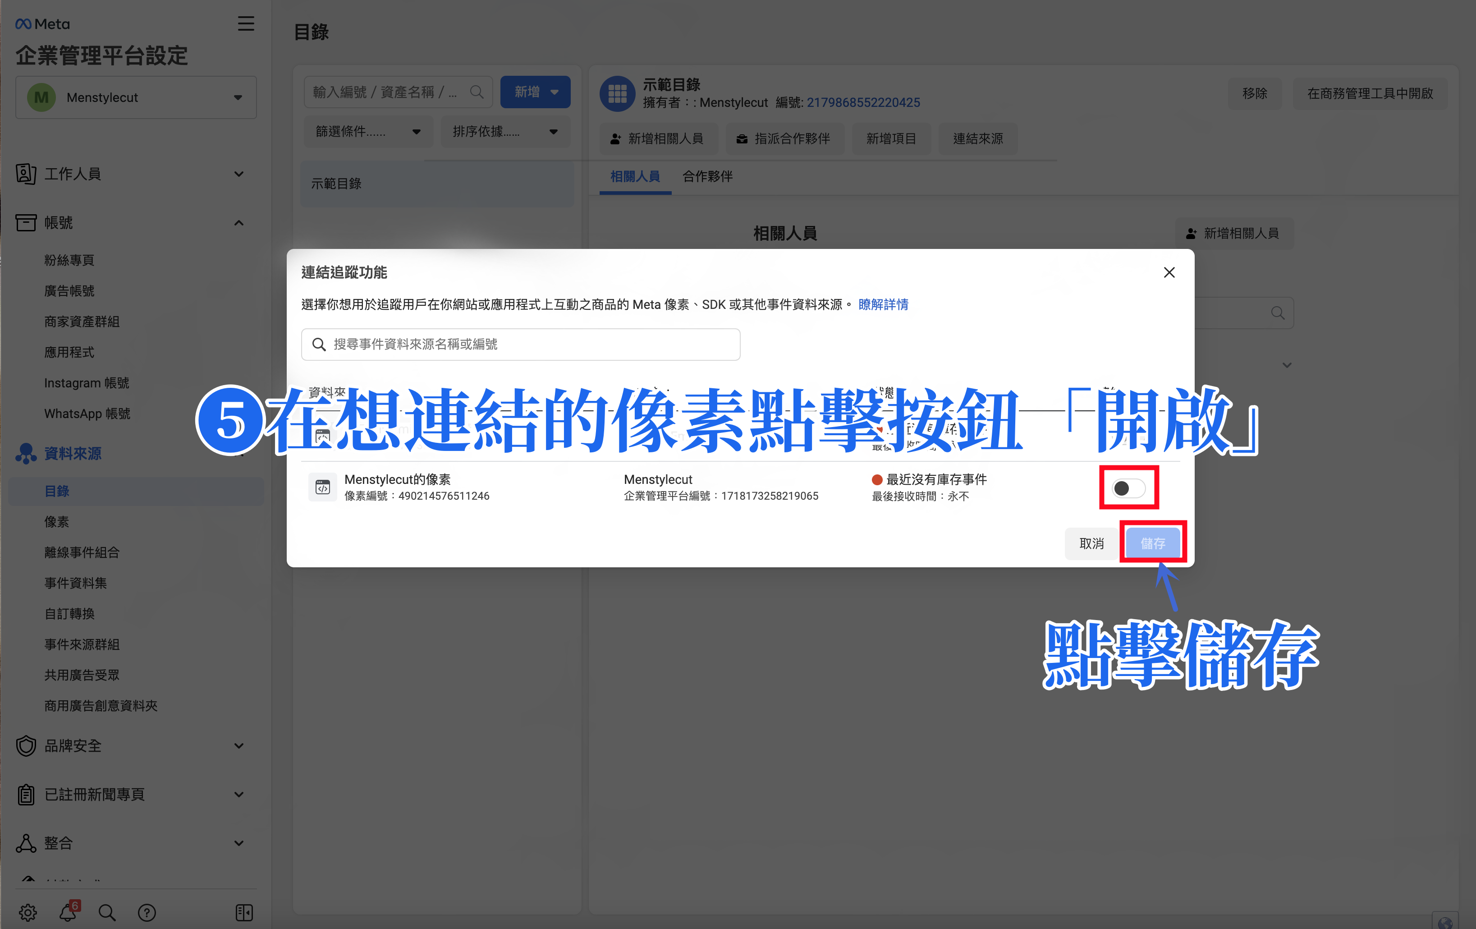Expand the 品牌安全 section
Viewport: 1476px width, 929px height.
238,745
